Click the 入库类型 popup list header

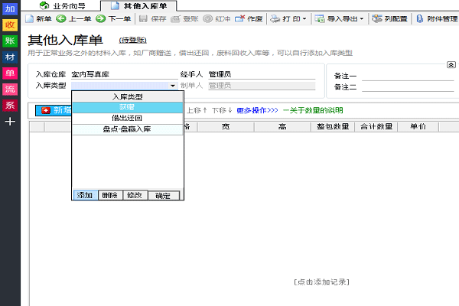point(128,96)
